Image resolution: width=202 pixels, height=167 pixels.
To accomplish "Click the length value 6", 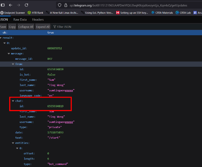I will (48, 159).
